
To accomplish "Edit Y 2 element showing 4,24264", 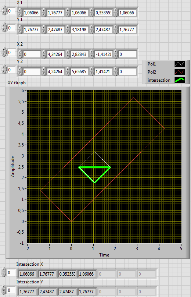I will (55, 72).
